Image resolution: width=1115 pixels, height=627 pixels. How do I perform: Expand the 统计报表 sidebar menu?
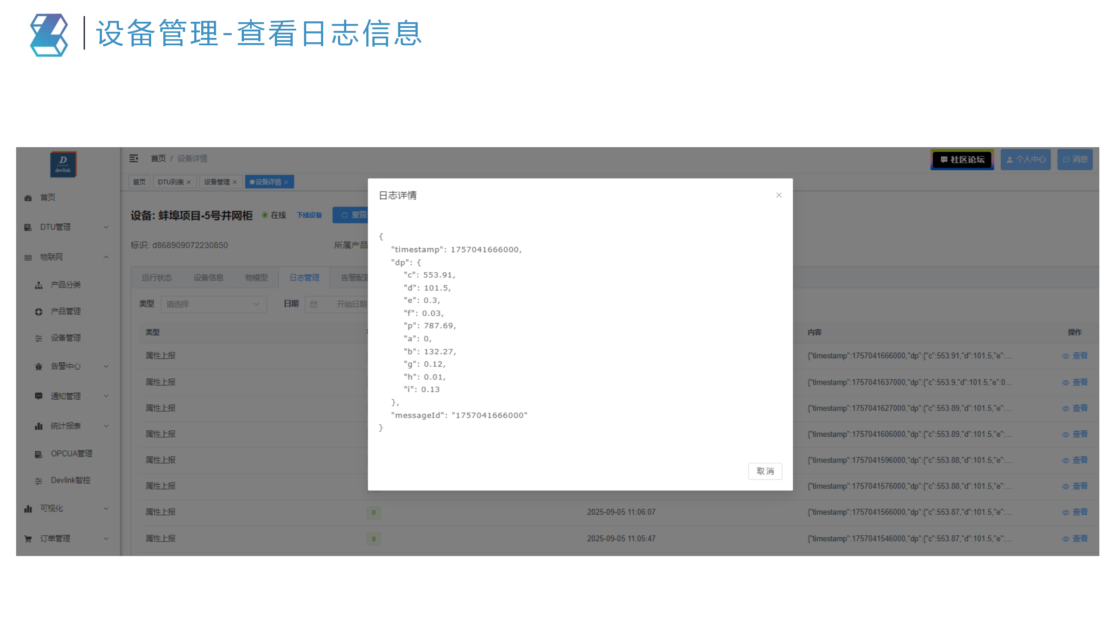tap(65, 426)
